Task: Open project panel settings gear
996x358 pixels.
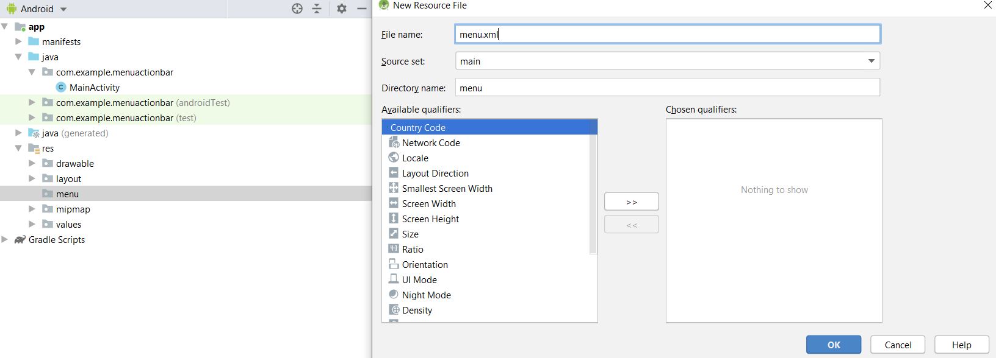Action: pyautogui.click(x=342, y=9)
